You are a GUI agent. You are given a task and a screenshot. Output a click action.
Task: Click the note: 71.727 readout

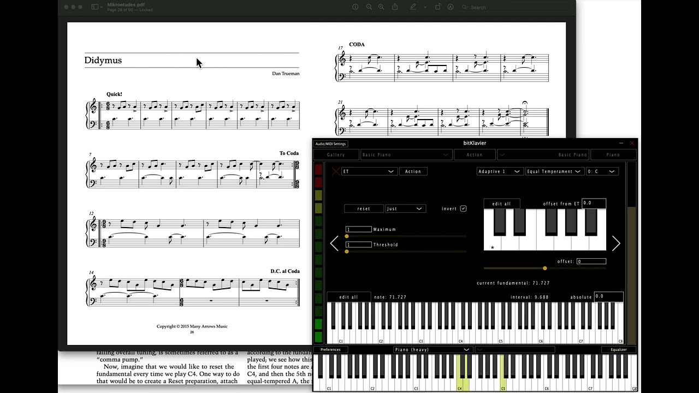coord(390,297)
